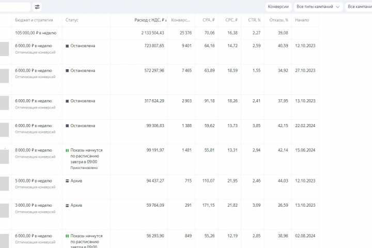
Task: Click the stopped icon in the 317 624,29 row
Action: point(67,101)
